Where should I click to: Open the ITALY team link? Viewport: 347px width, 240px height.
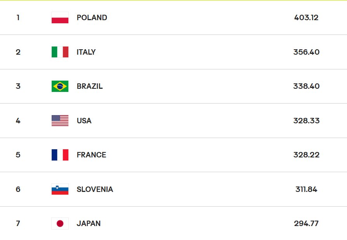click(86, 52)
